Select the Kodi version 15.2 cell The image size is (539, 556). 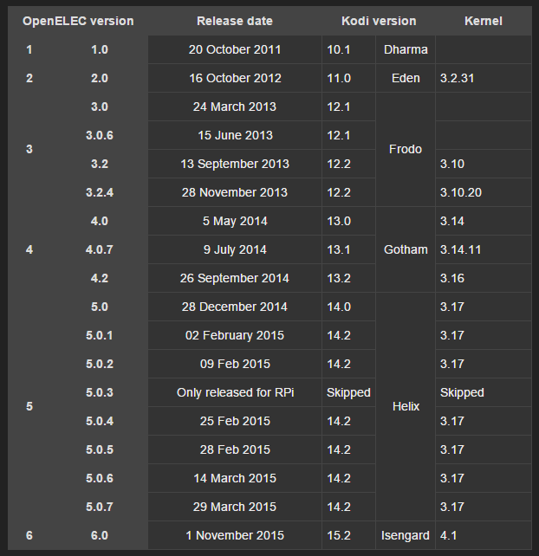coord(339,535)
